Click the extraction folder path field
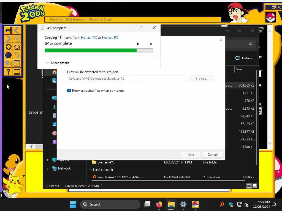Viewport: 282px width, 211px height. 128,79
